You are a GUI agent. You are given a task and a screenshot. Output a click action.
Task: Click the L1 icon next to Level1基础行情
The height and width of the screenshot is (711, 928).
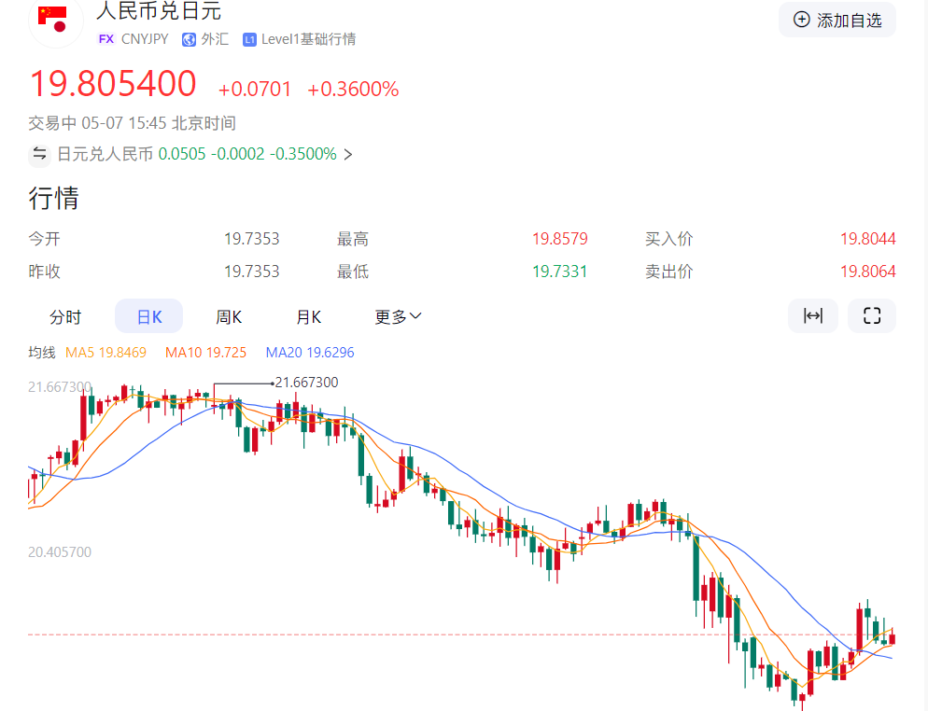point(249,39)
